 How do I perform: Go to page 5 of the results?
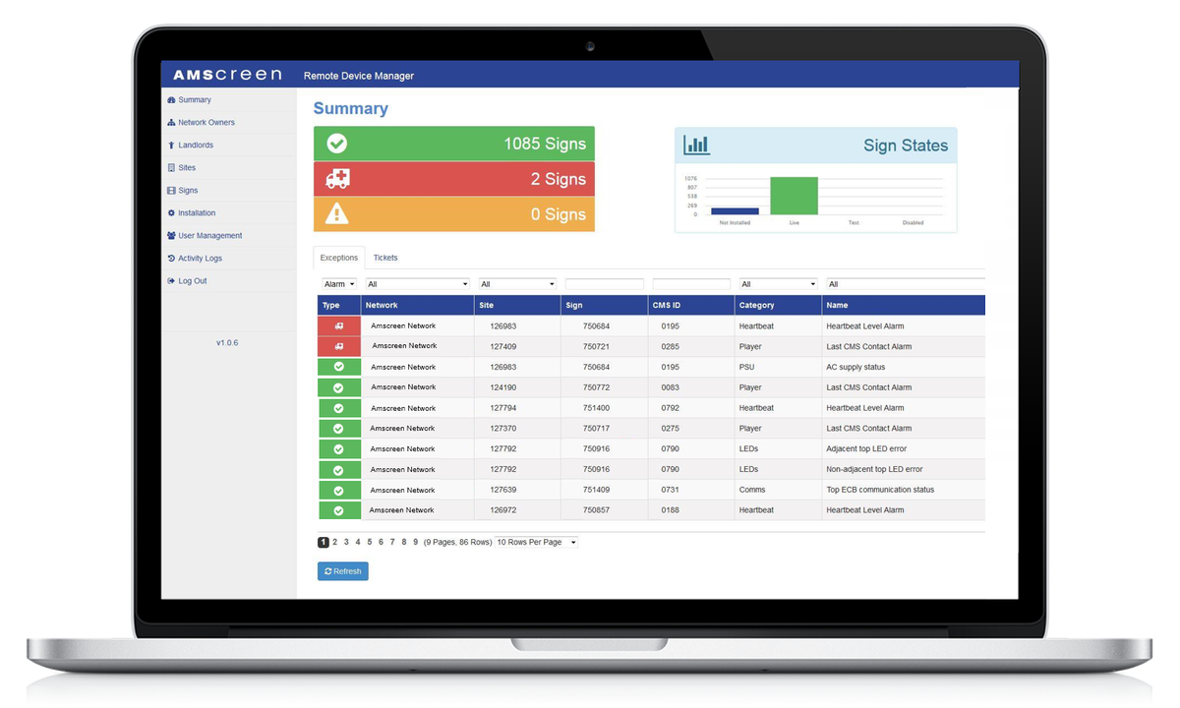pos(369,542)
